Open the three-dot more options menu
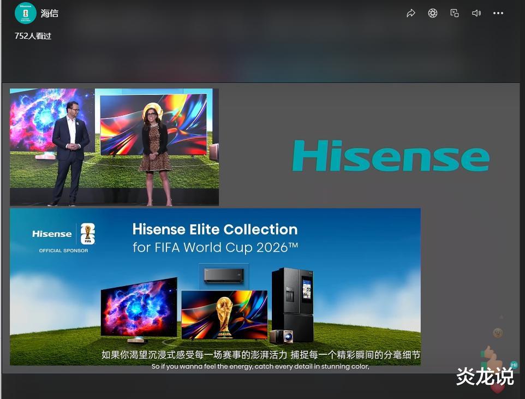Viewport: 525px width, 399px height. point(498,13)
